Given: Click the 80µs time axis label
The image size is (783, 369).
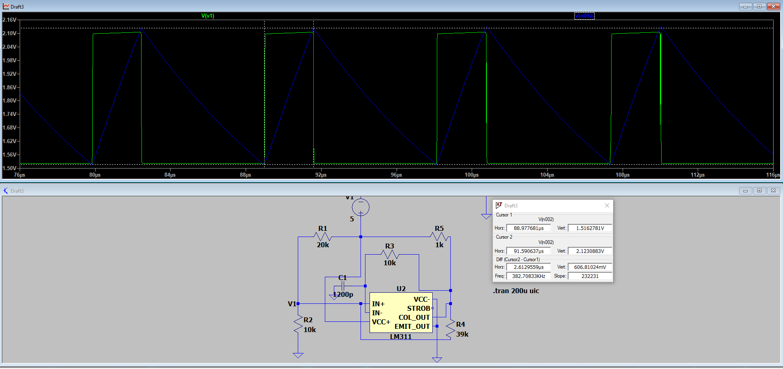Looking at the screenshot, I should click(95, 175).
